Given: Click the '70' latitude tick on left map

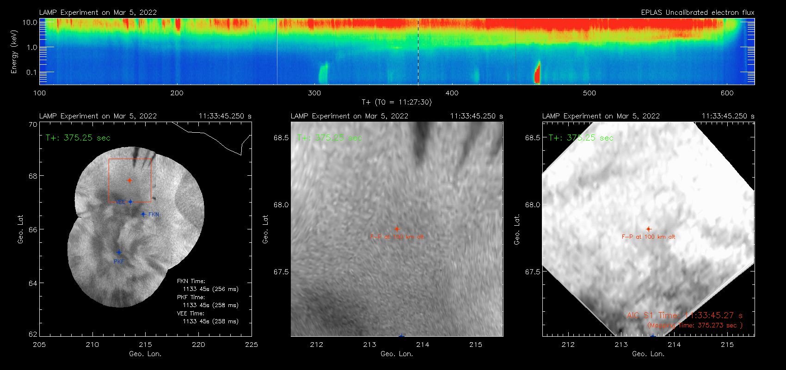Looking at the screenshot, I should coord(32,124).
